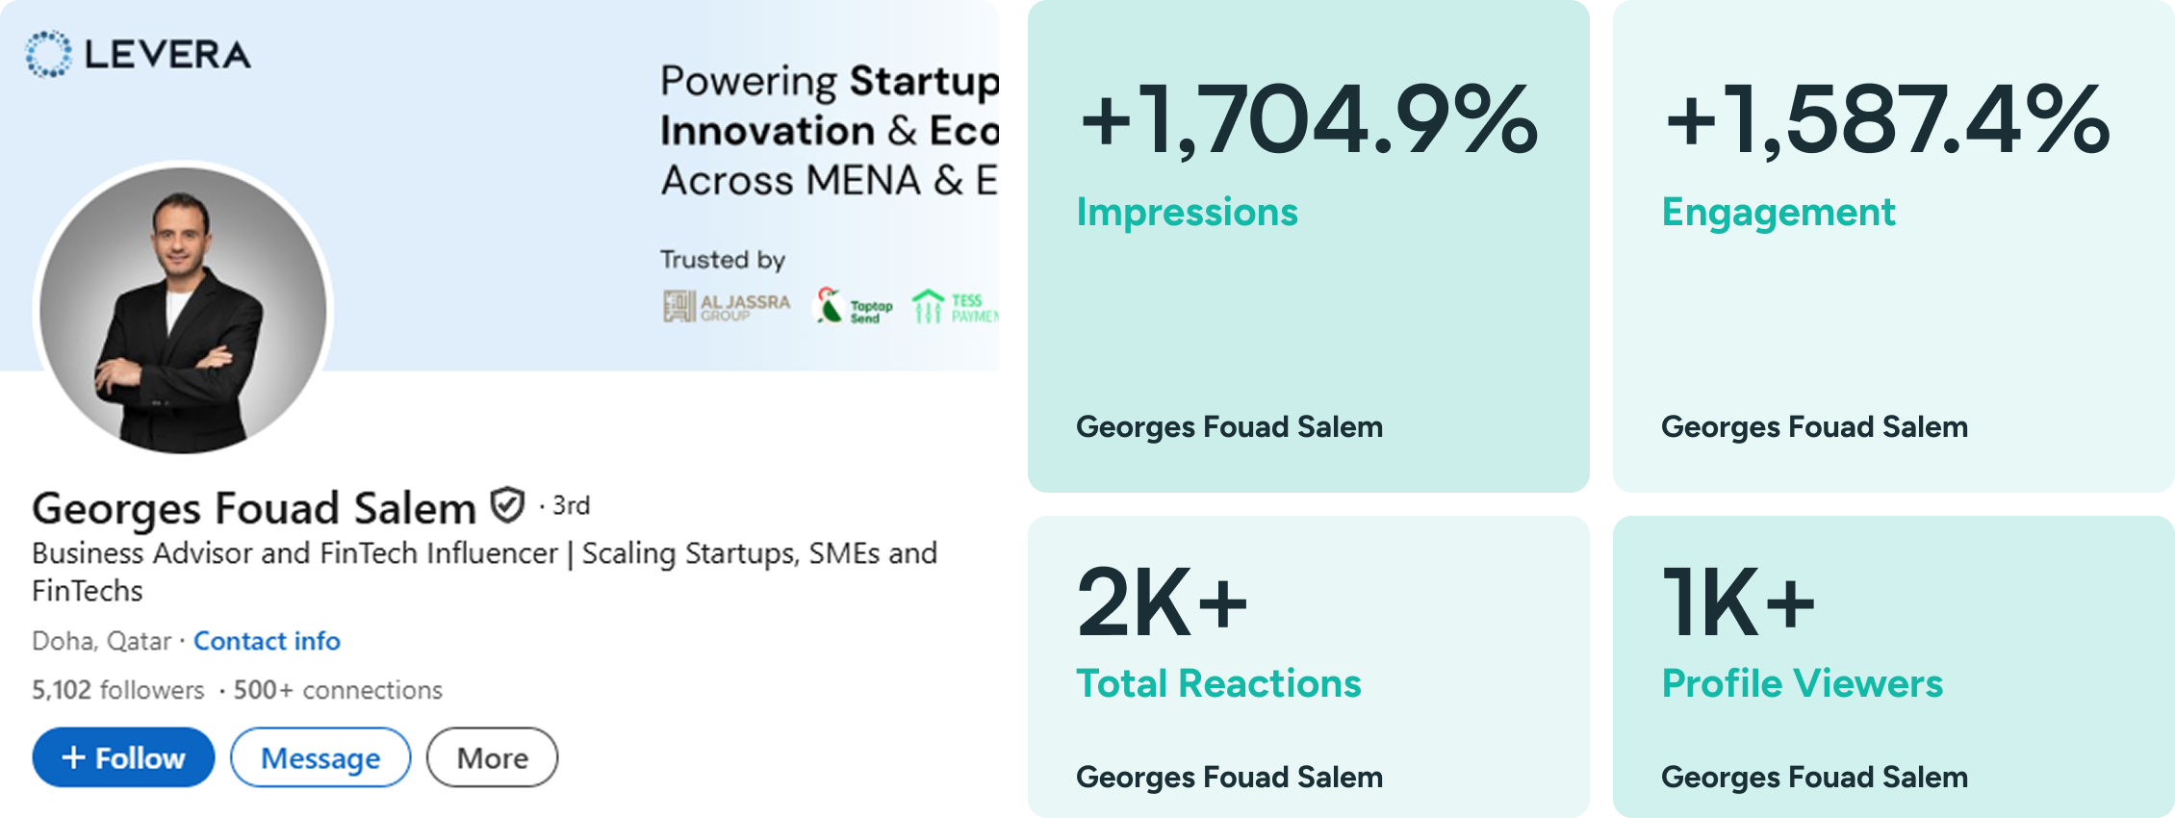Screen dimensions: 2175x818
Task: Click the +1,704.9% Impressions card
Action: coord(1308,246)
